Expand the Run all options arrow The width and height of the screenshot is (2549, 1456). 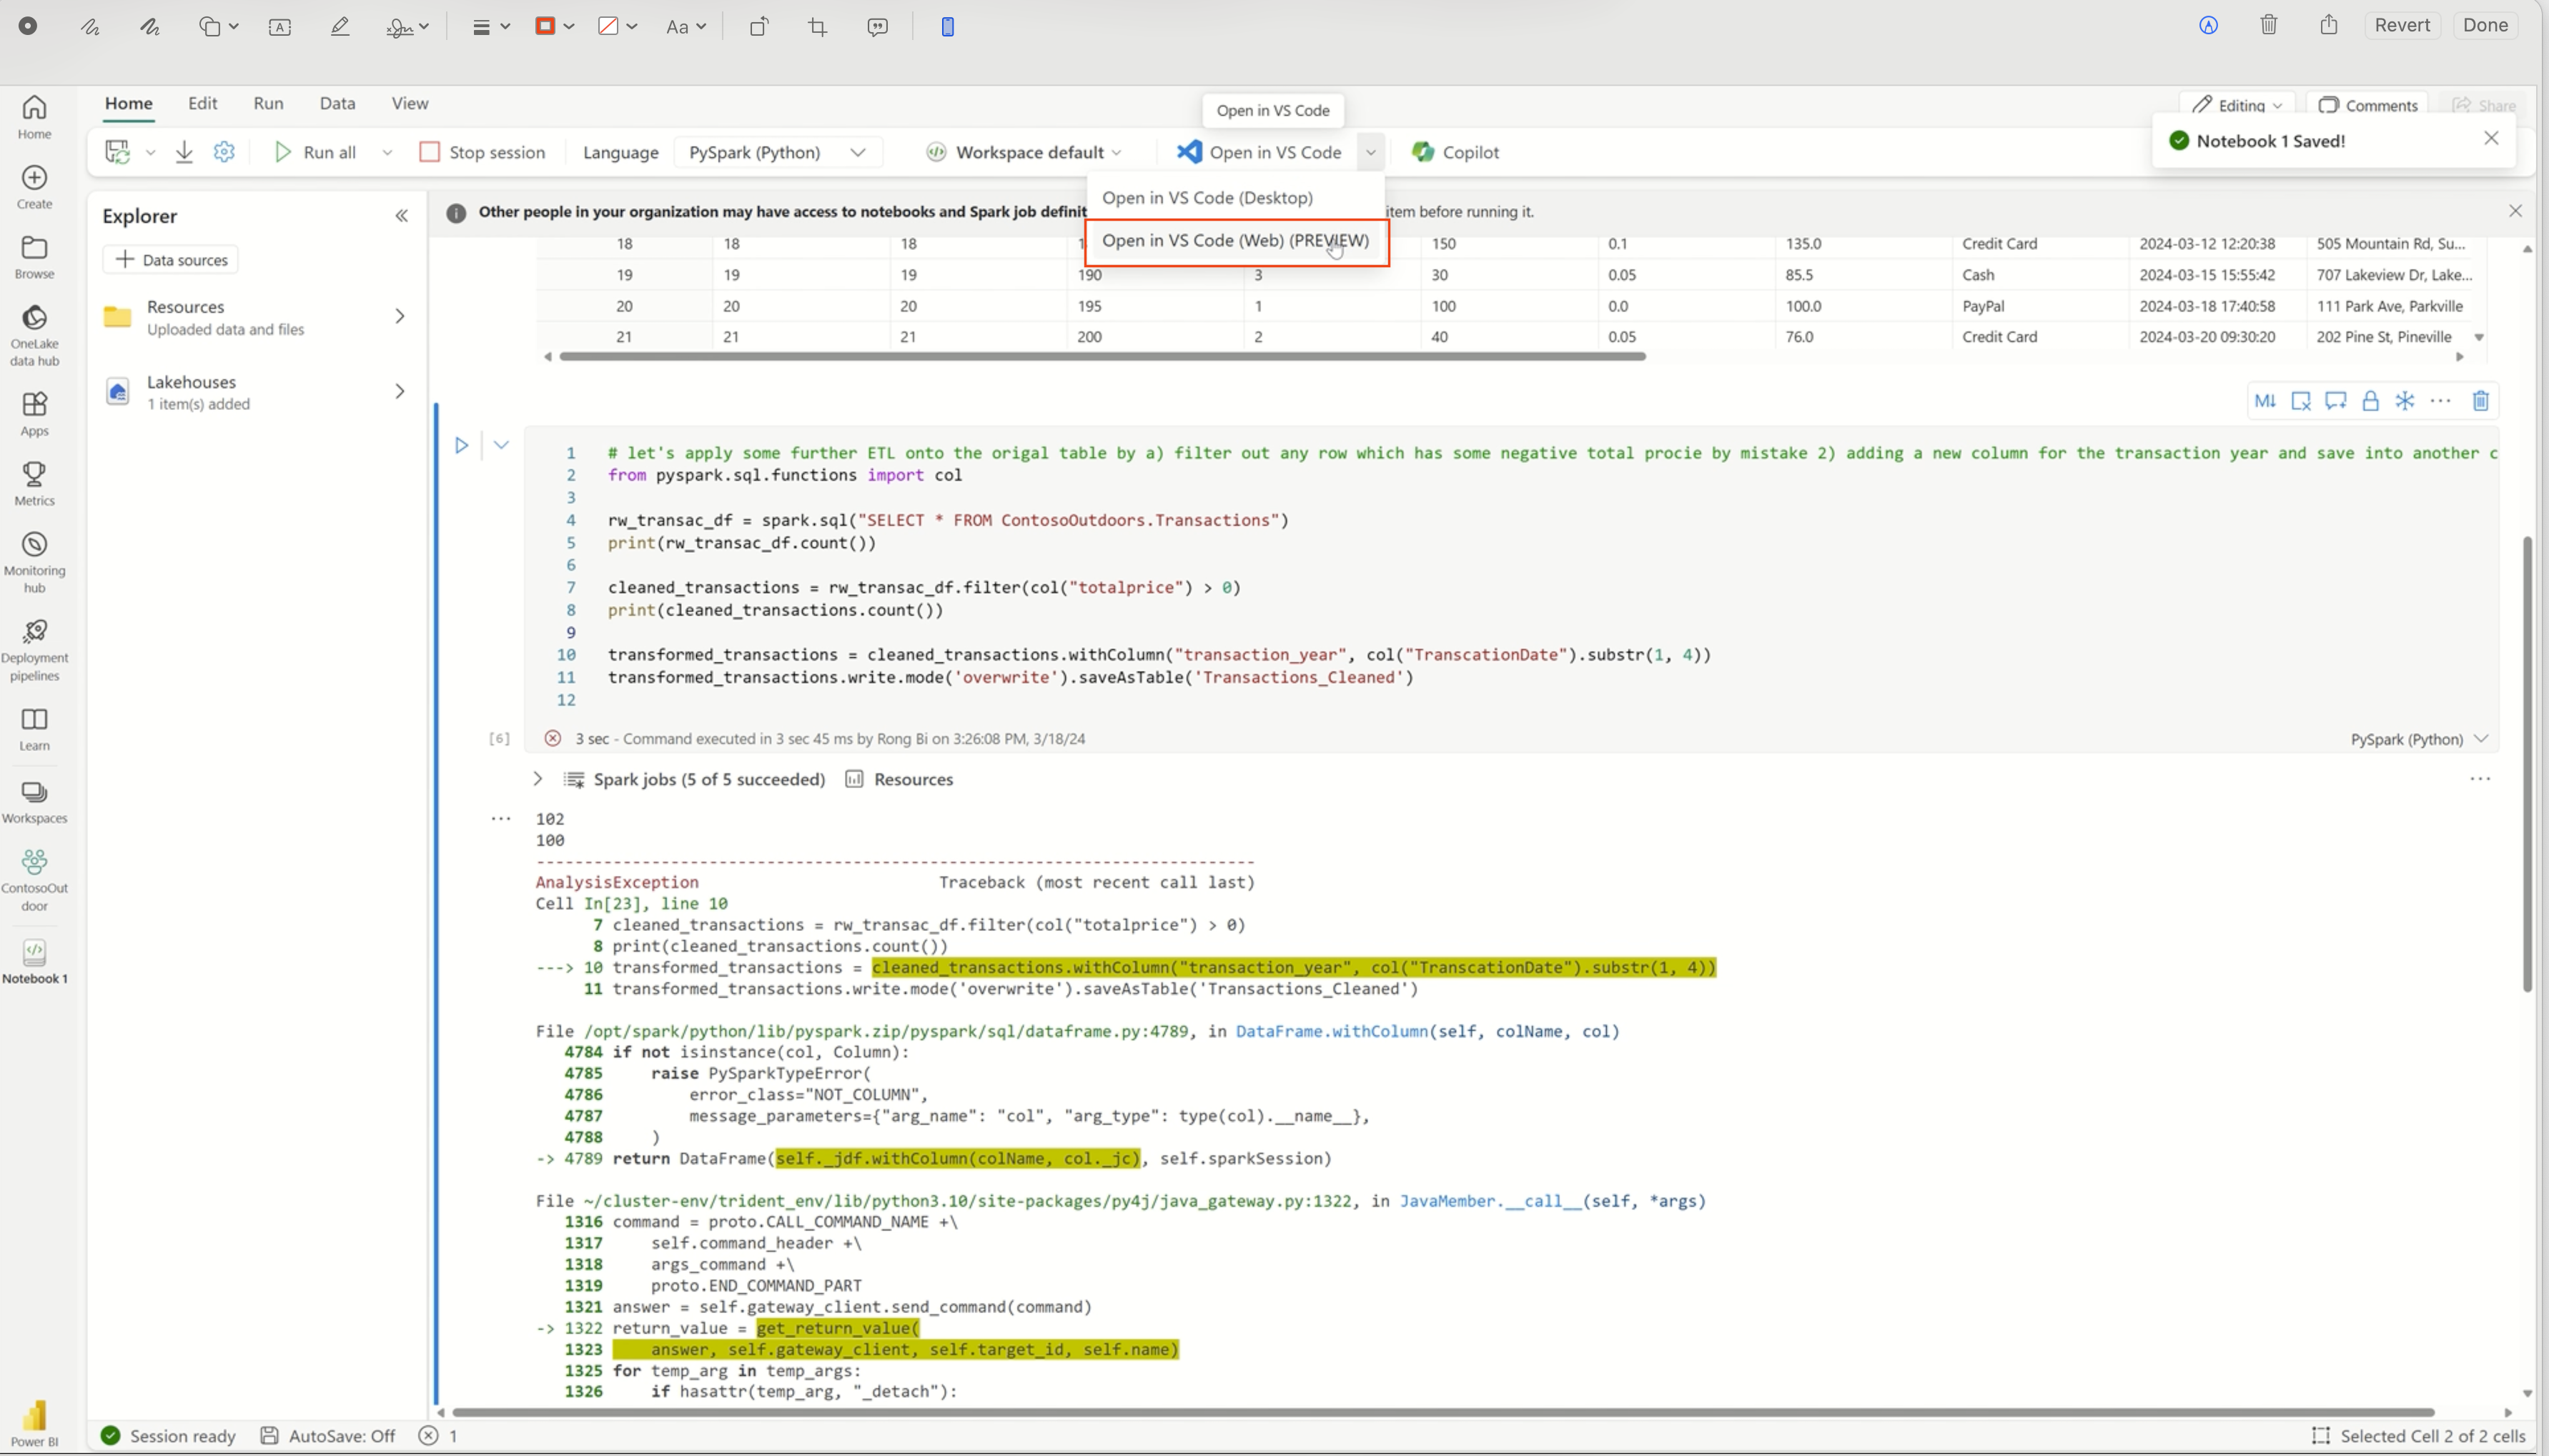[387, 152]
